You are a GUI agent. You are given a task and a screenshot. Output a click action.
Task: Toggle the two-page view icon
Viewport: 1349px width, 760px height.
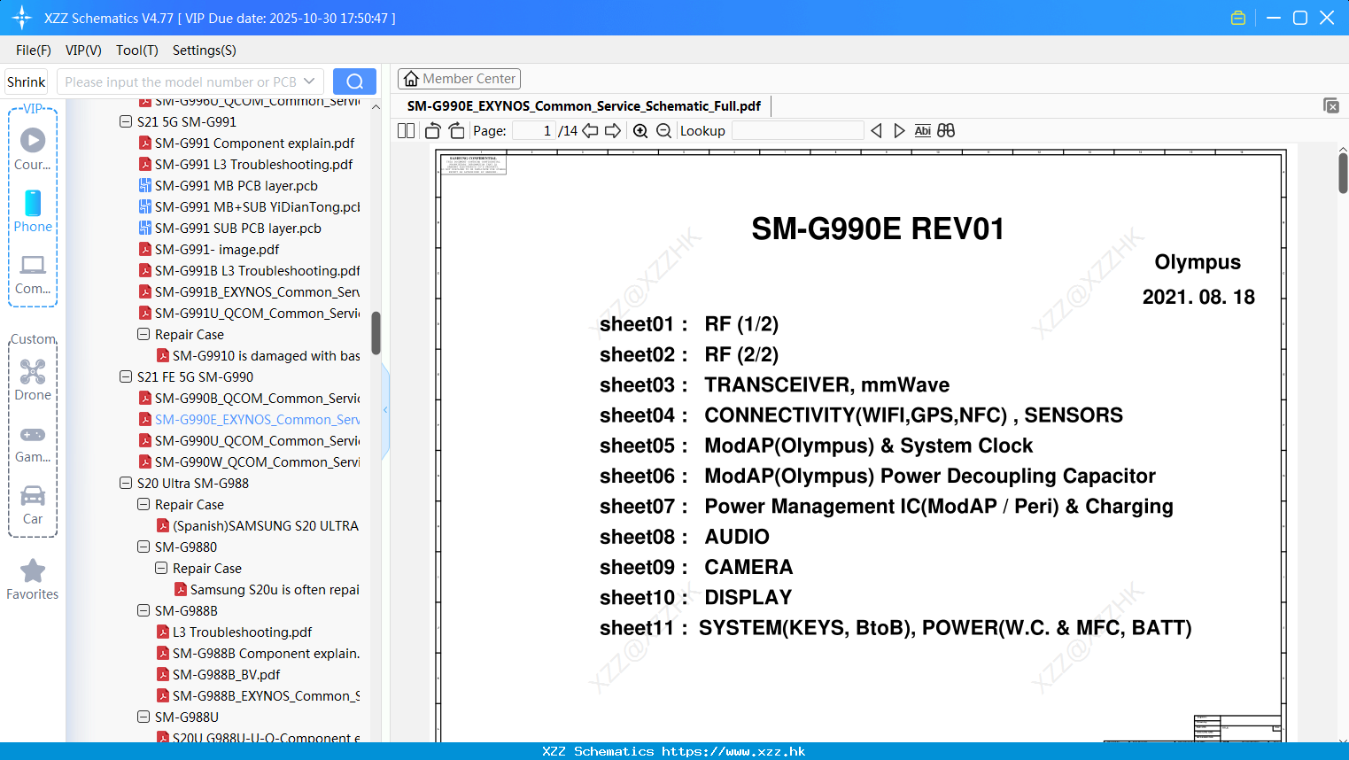point(406,131)
